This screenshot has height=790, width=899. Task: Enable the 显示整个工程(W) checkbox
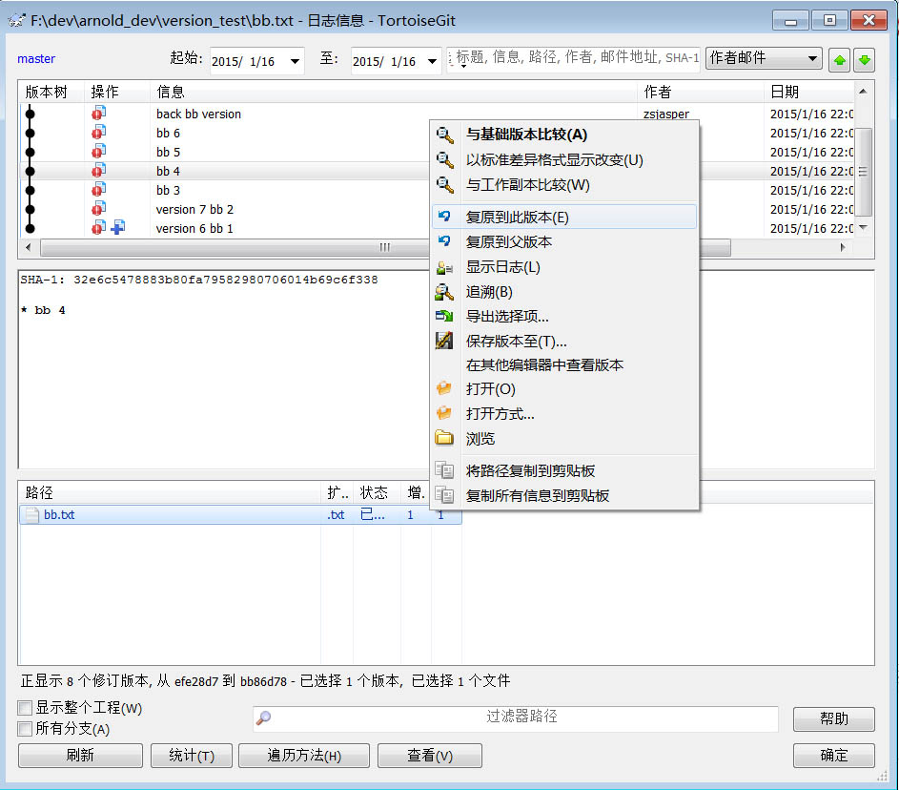click(25, 708)
